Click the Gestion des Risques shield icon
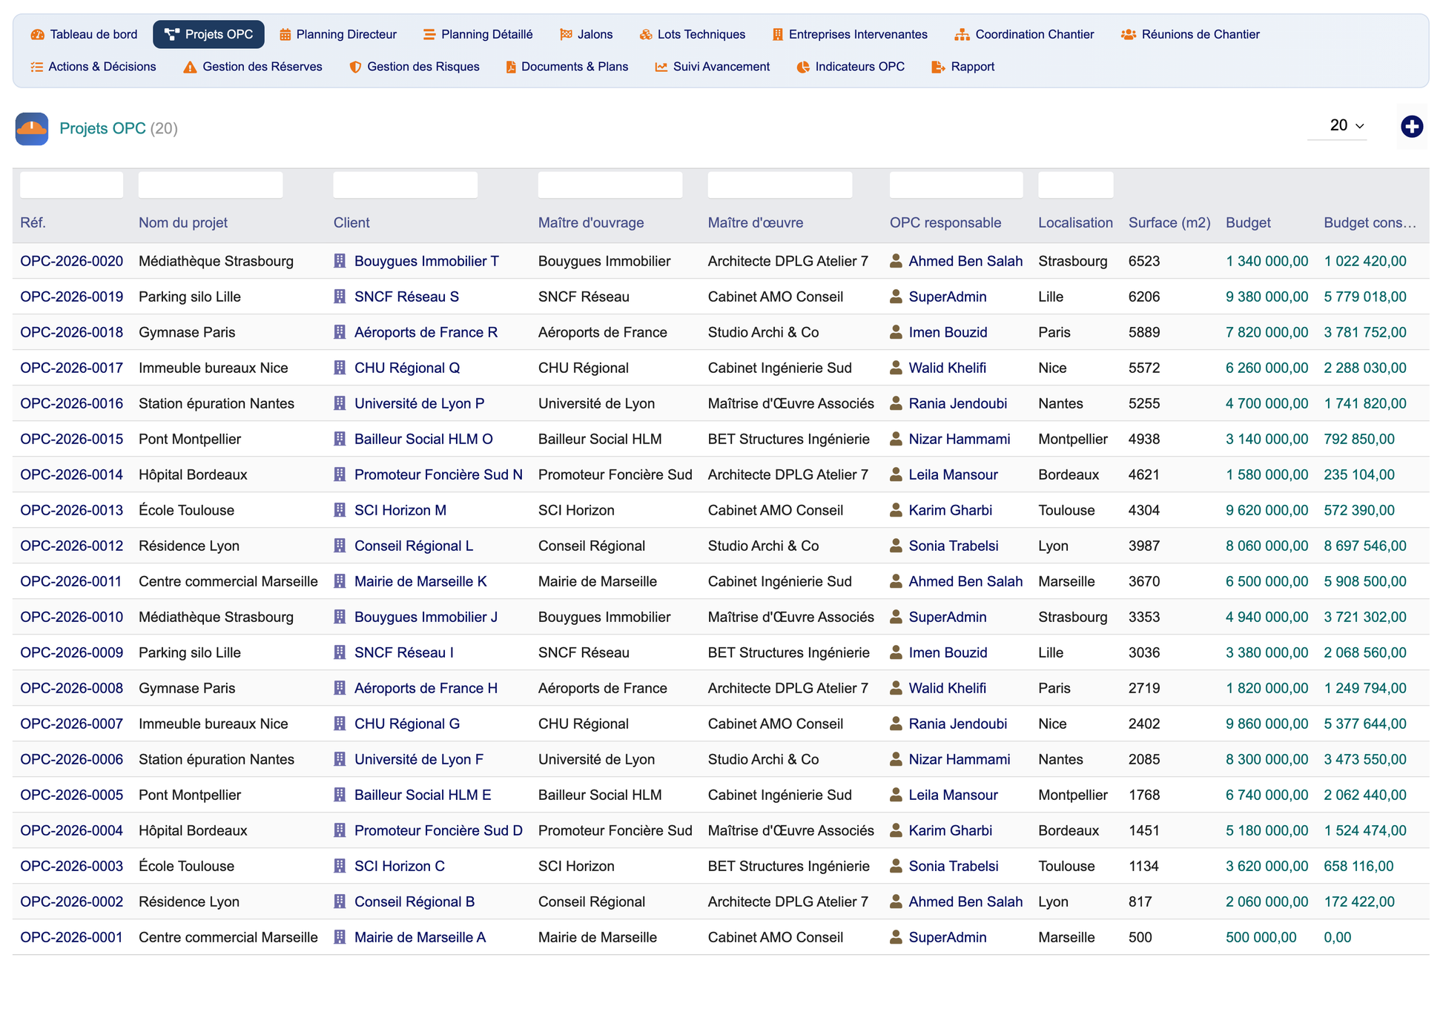 (355, 67)
